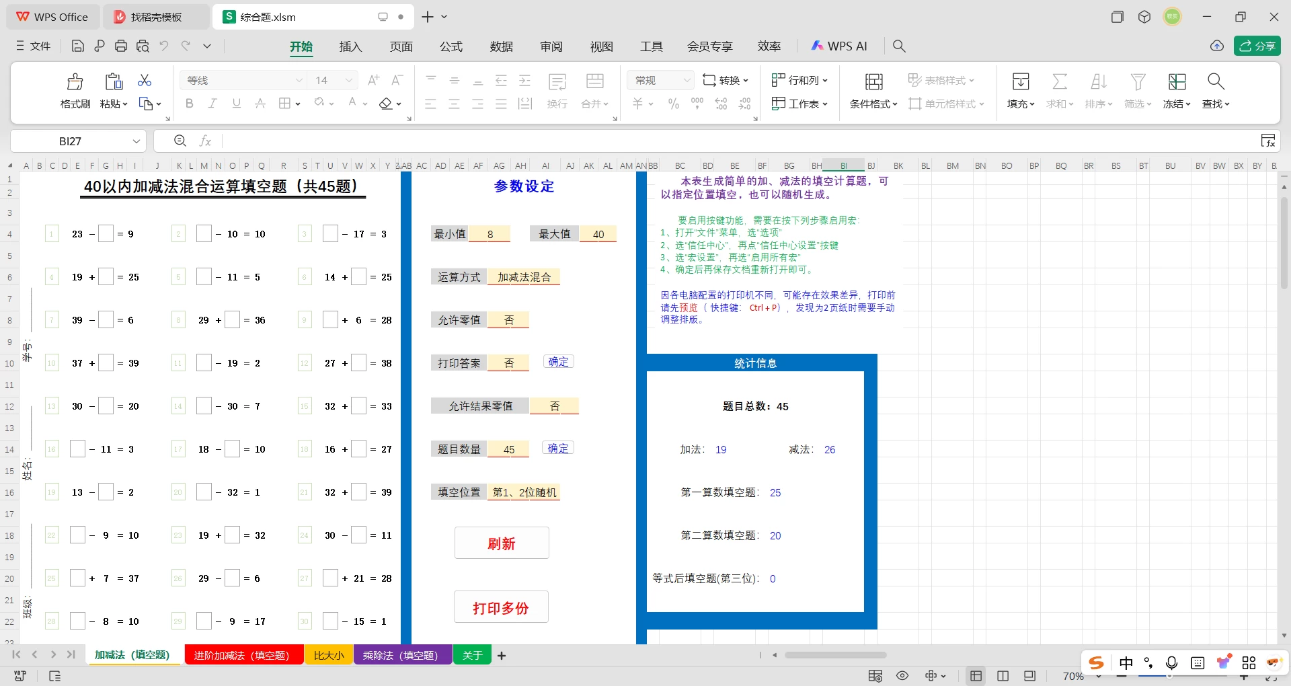Click the formula bar input field
The height and width of the screenshot is (686, 1291).
coord(740,141)
